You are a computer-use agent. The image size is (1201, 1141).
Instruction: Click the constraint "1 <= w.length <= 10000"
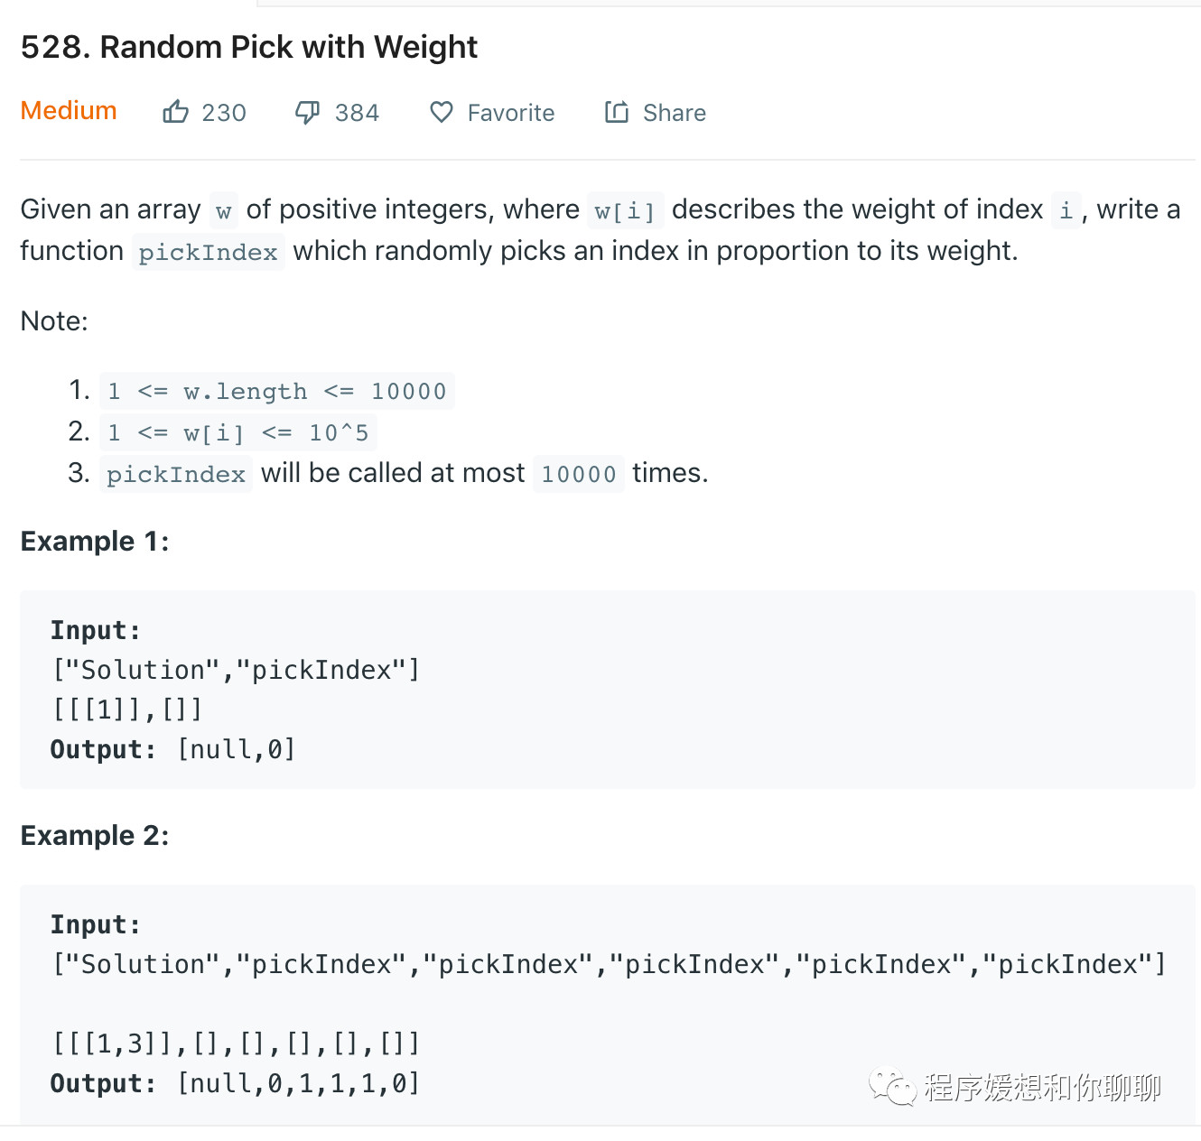click(x=276, y=392)
